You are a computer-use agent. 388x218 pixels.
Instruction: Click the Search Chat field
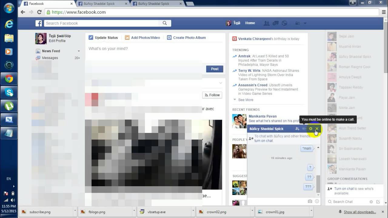pyautogui.click(x=347, y=202)
